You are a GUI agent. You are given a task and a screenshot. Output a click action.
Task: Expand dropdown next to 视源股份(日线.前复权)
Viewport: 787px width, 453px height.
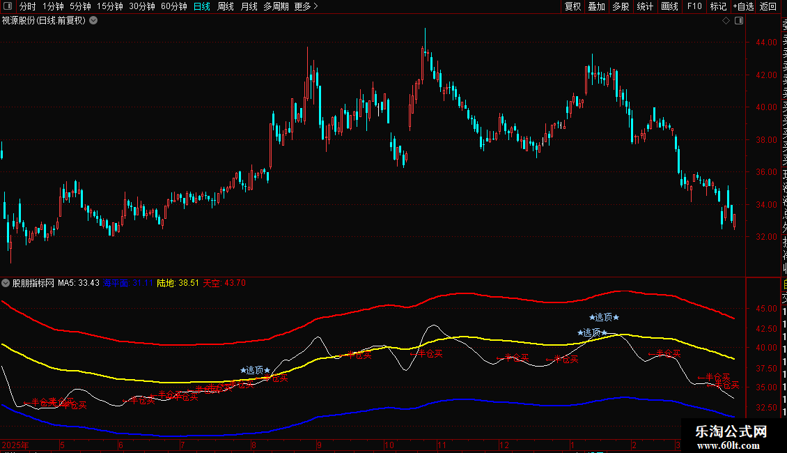(x=93, y=21)
